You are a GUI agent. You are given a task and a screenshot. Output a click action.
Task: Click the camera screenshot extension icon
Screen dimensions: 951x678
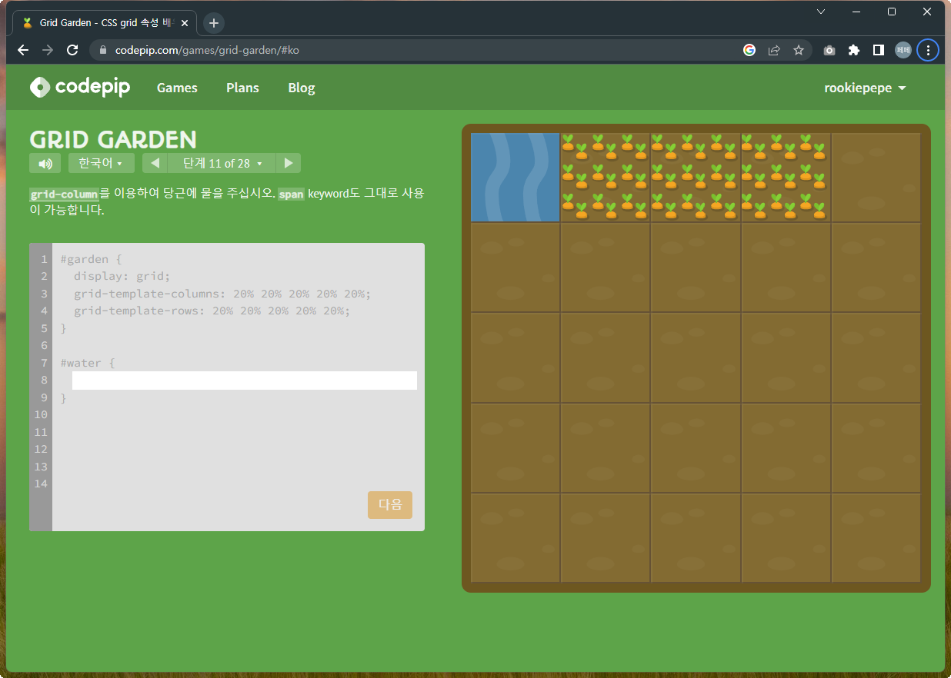click(829, 50)
